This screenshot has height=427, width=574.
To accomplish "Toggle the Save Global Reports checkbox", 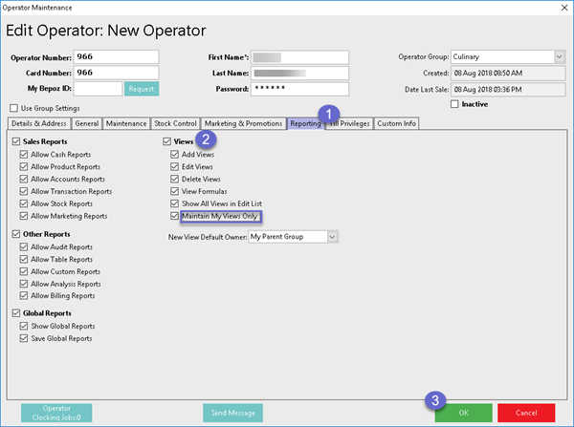I will [x=24, y=338].
